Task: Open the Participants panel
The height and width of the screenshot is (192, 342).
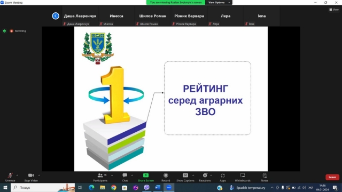Action: [100, 177]
